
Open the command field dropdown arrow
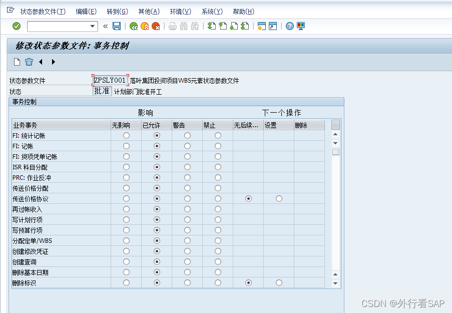[93, 26]
